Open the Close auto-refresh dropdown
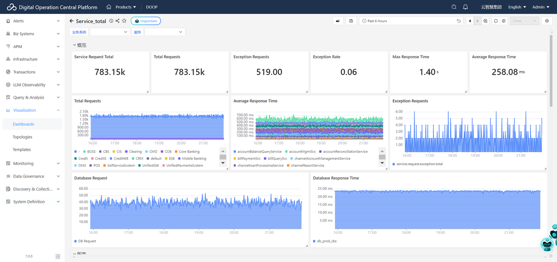Image resolution: width=557 pixels, height=262 pixels. (524, 21)
